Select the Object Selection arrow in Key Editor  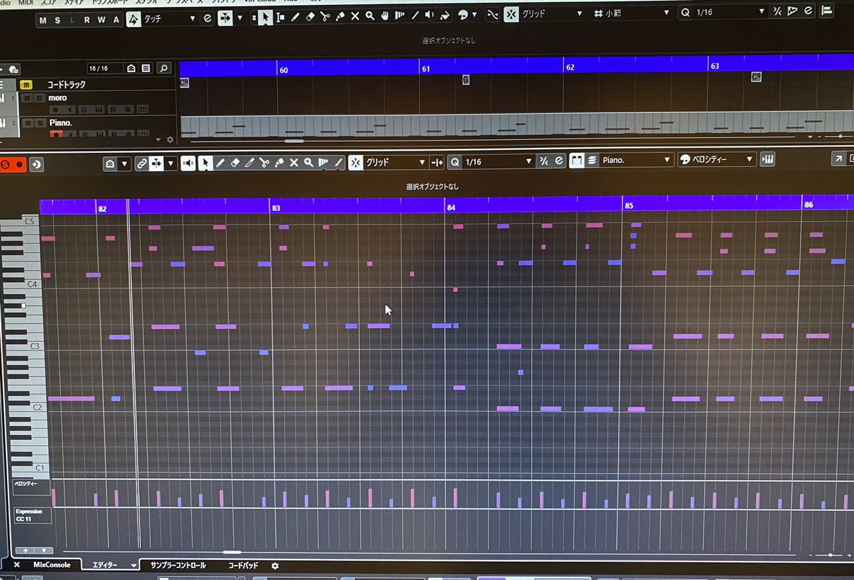click(205, 163)
